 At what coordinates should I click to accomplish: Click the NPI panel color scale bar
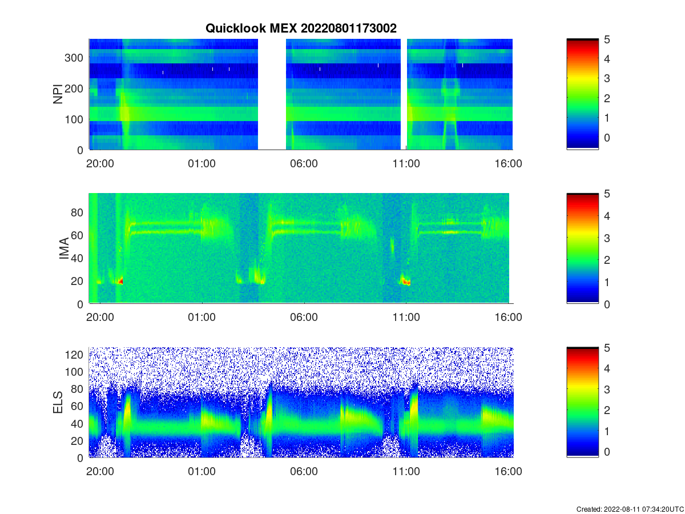point(582,94)
